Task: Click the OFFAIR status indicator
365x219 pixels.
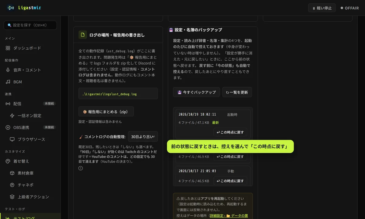Action: (x=349, y=8)
